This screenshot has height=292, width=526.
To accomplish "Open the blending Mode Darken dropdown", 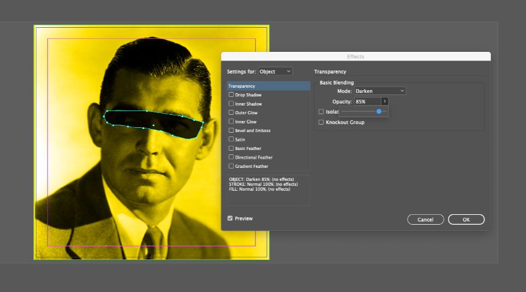I will click(380, 91).
